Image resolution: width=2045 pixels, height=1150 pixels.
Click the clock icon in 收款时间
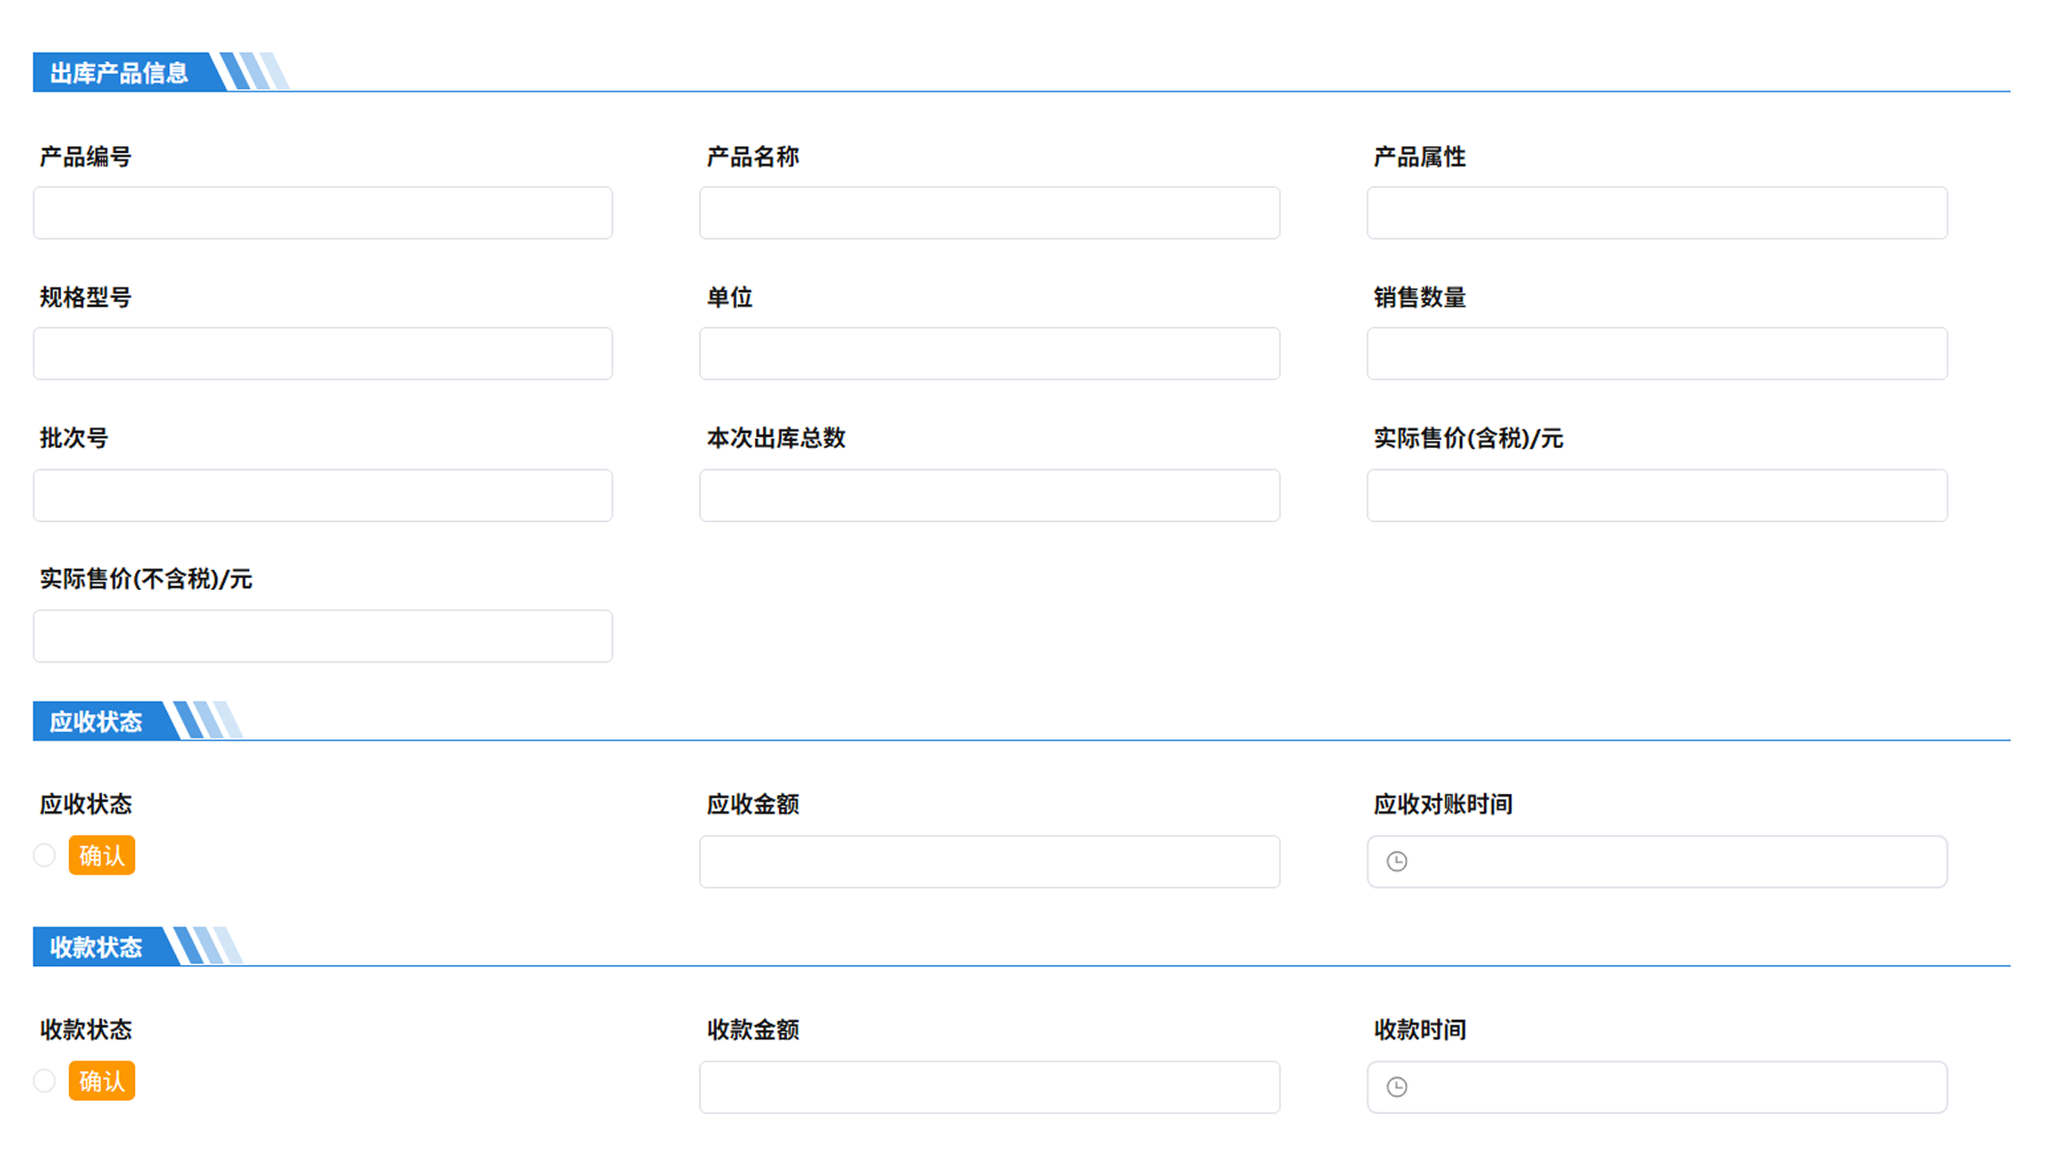(1396, 1087)
